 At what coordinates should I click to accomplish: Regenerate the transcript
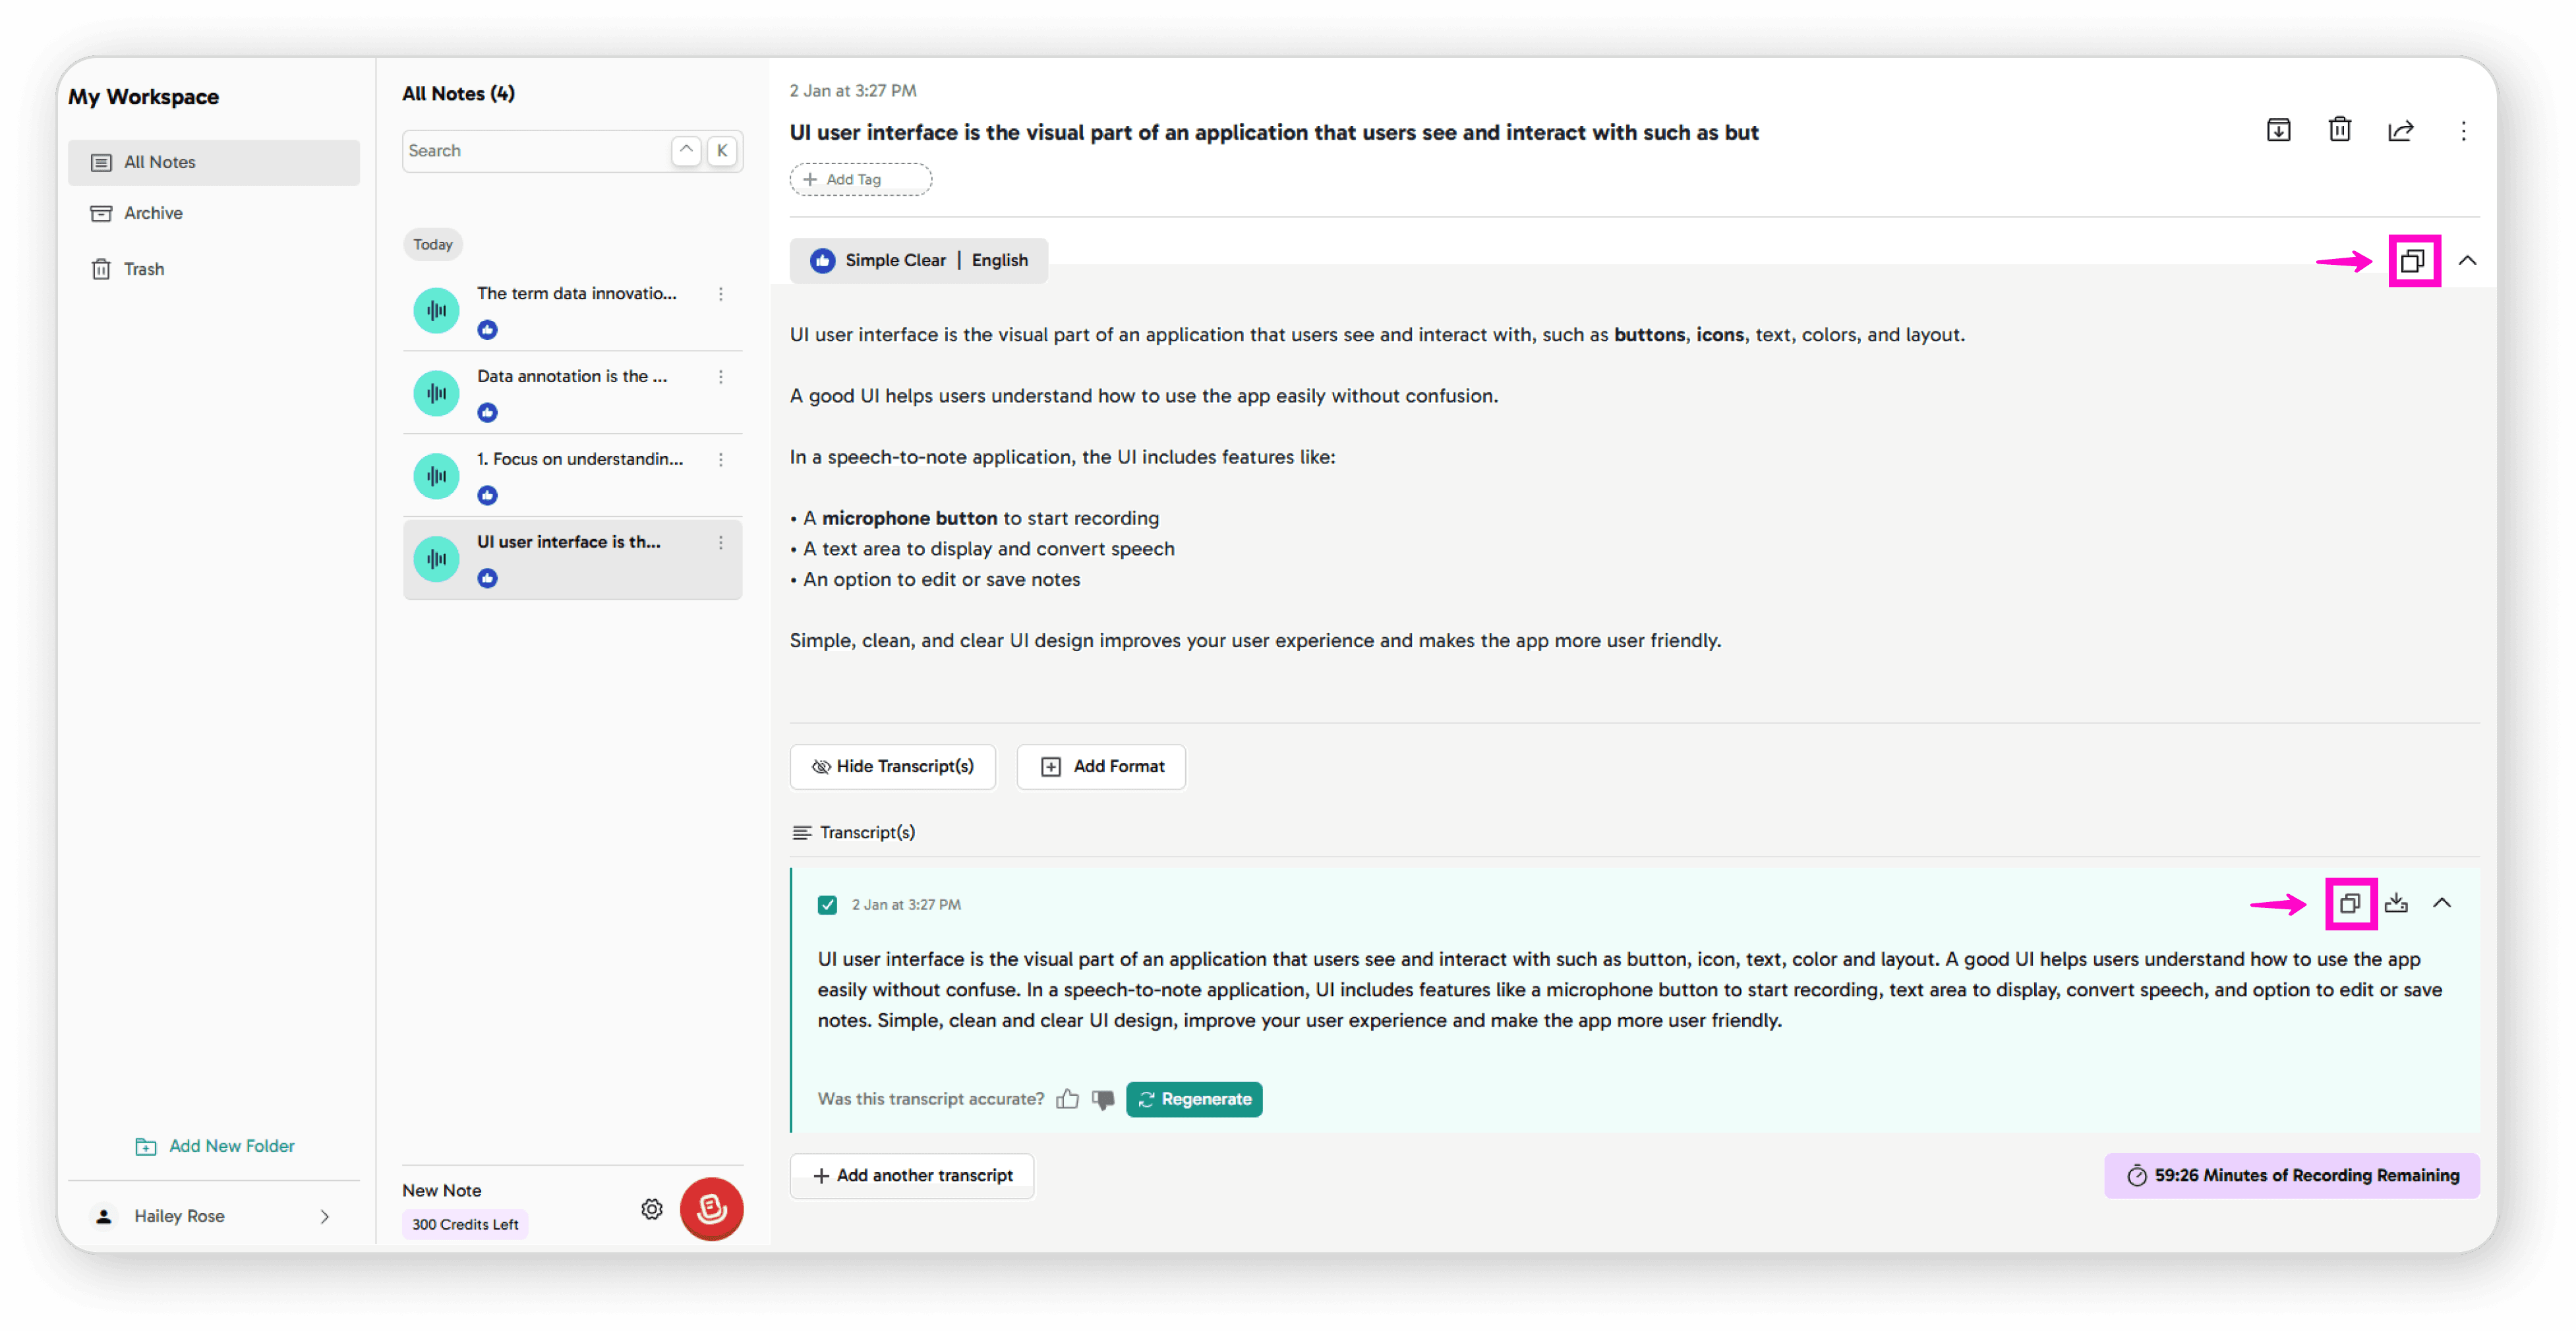1194,1098
